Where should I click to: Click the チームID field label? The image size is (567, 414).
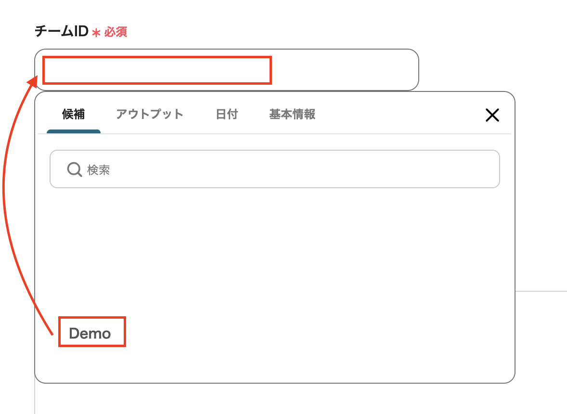[62, 32]
